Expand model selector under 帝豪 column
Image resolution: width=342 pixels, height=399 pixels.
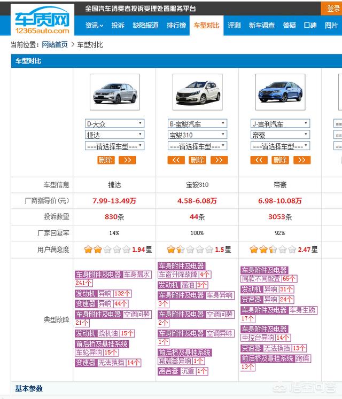[280, 146]
